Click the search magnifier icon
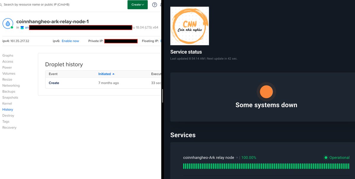Viewport: 355px width, 179px height. point(1,5)
